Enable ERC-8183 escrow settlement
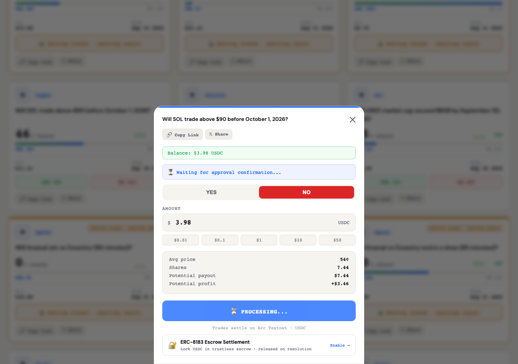Viewport: 518px width, 364px height. [x=340, y=345]
